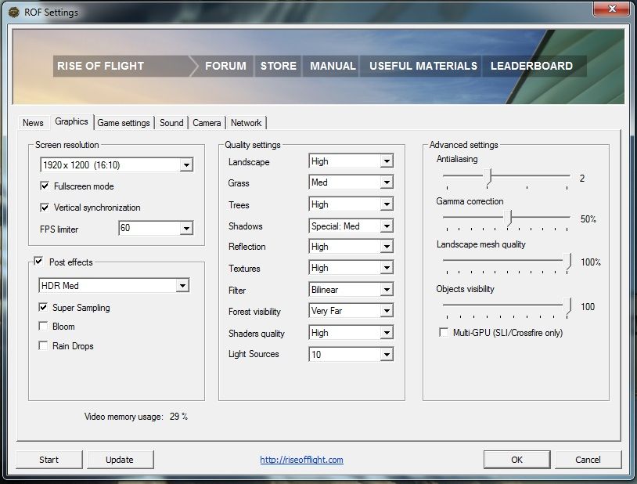Toggle Vertical synchronization checkbox
Screen dimensions: 637x484
tap(45, 208)
